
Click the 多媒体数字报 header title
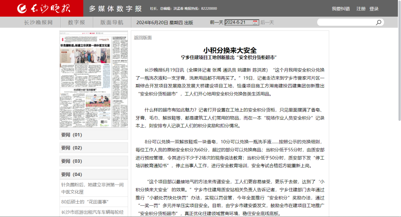[x=115, y=9]
